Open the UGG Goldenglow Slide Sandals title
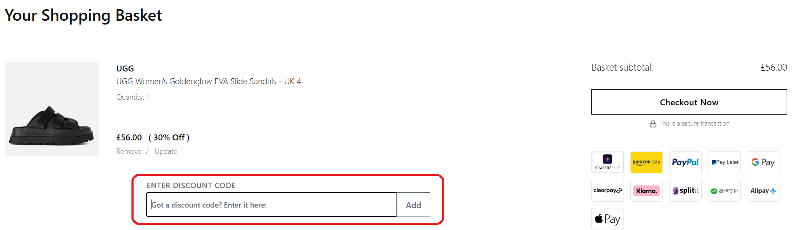The width and height of the screenshot is (793, 230). 208,81
